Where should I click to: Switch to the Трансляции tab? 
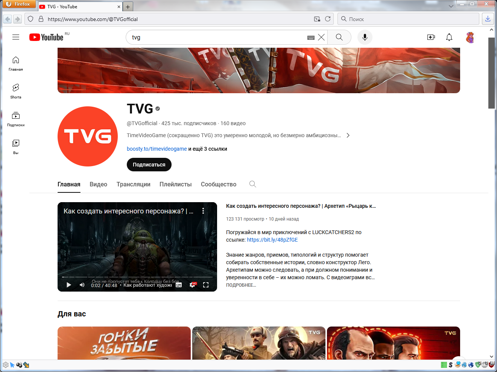(x=134, y=184)
